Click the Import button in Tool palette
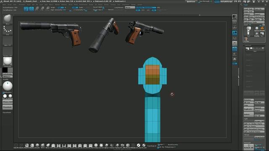 tap(248, 14)
